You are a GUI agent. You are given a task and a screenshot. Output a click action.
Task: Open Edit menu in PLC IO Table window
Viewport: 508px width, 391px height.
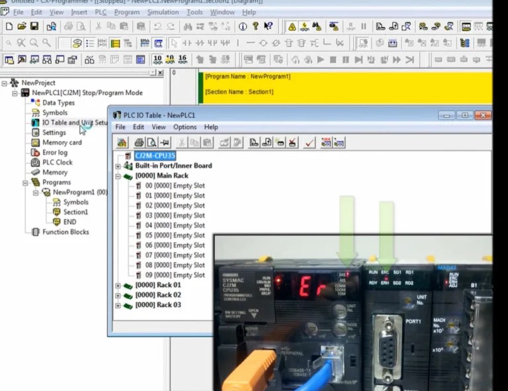138,127
